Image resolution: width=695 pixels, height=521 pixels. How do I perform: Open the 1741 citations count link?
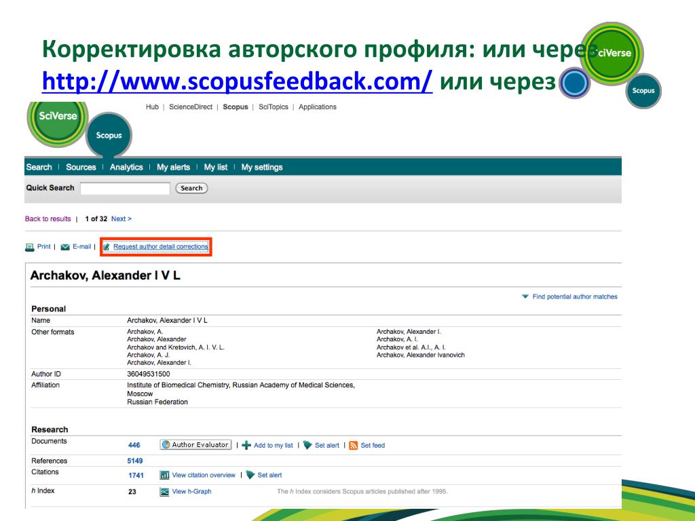(136, 476)
